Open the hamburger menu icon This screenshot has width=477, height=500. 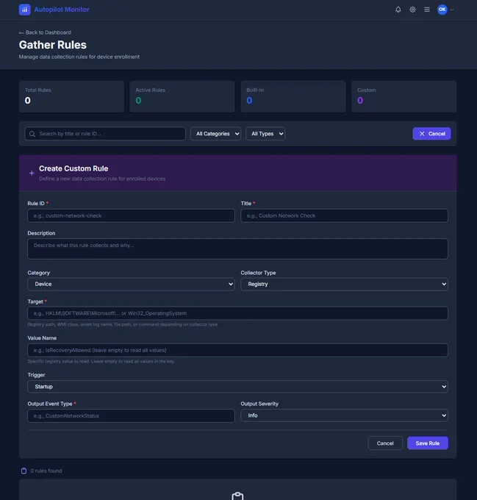click(x=427, y=10)
